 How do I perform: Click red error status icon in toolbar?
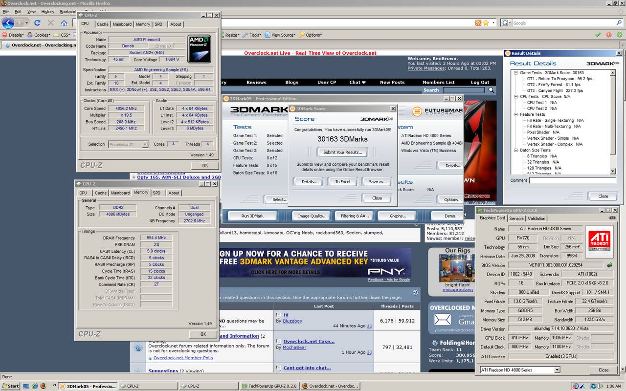coord(609,35)
